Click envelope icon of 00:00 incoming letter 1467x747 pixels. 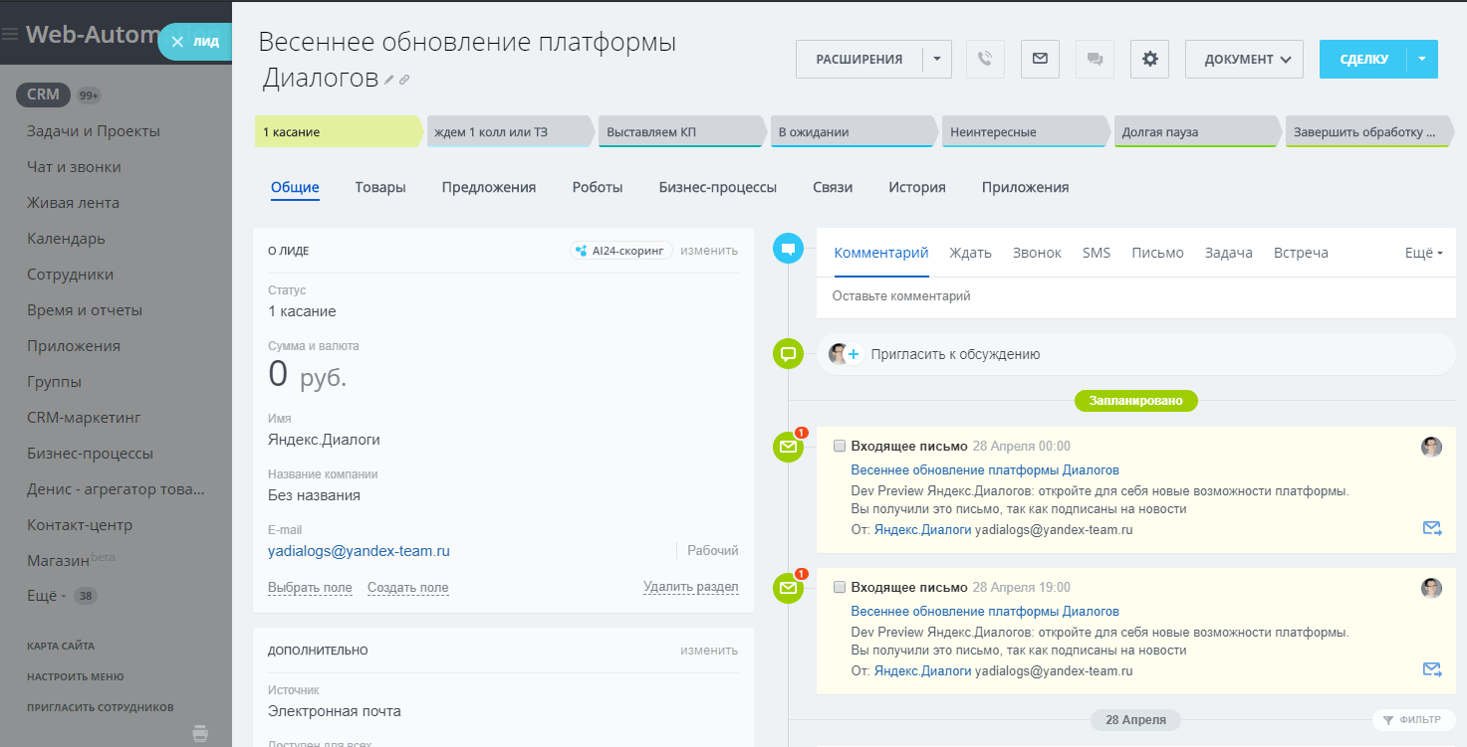[x=789, y=448]
